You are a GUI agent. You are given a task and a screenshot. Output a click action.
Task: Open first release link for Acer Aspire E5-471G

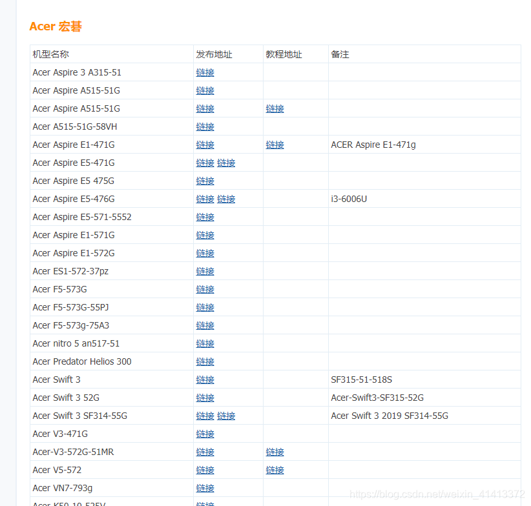205,163
